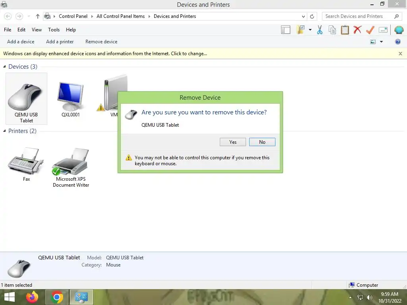
Task: Click the Model value QEMU USB Tablet
Action: [x=124, y=257]
